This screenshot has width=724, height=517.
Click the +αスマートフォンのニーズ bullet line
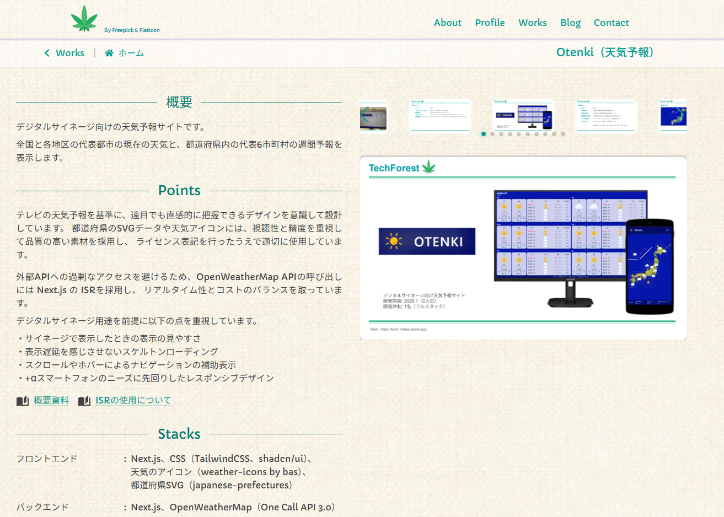pyautogui.click(x=145, y=378)
